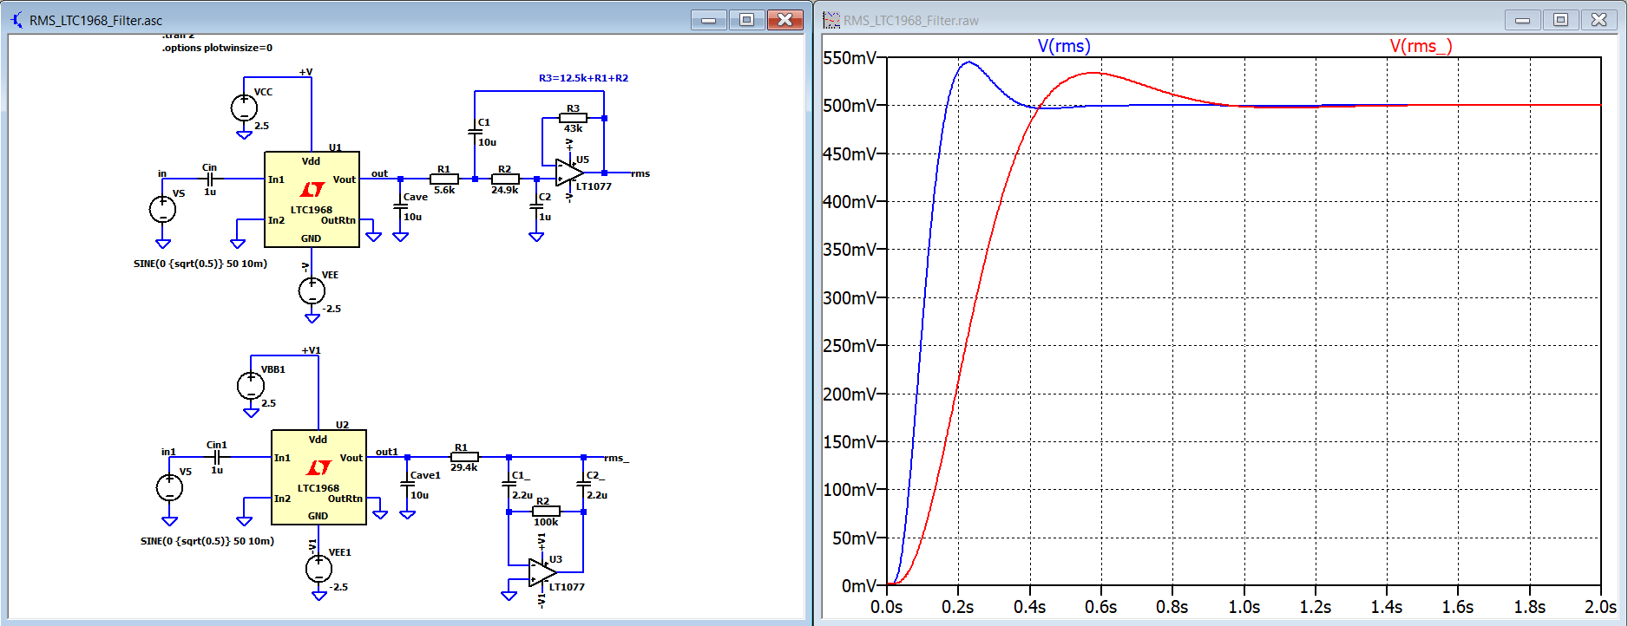Maximize the RMS_LTC1968_Filter.raw plot window
The width and height of the screenshot is (1628, 626).
(x=1560, y=19)
